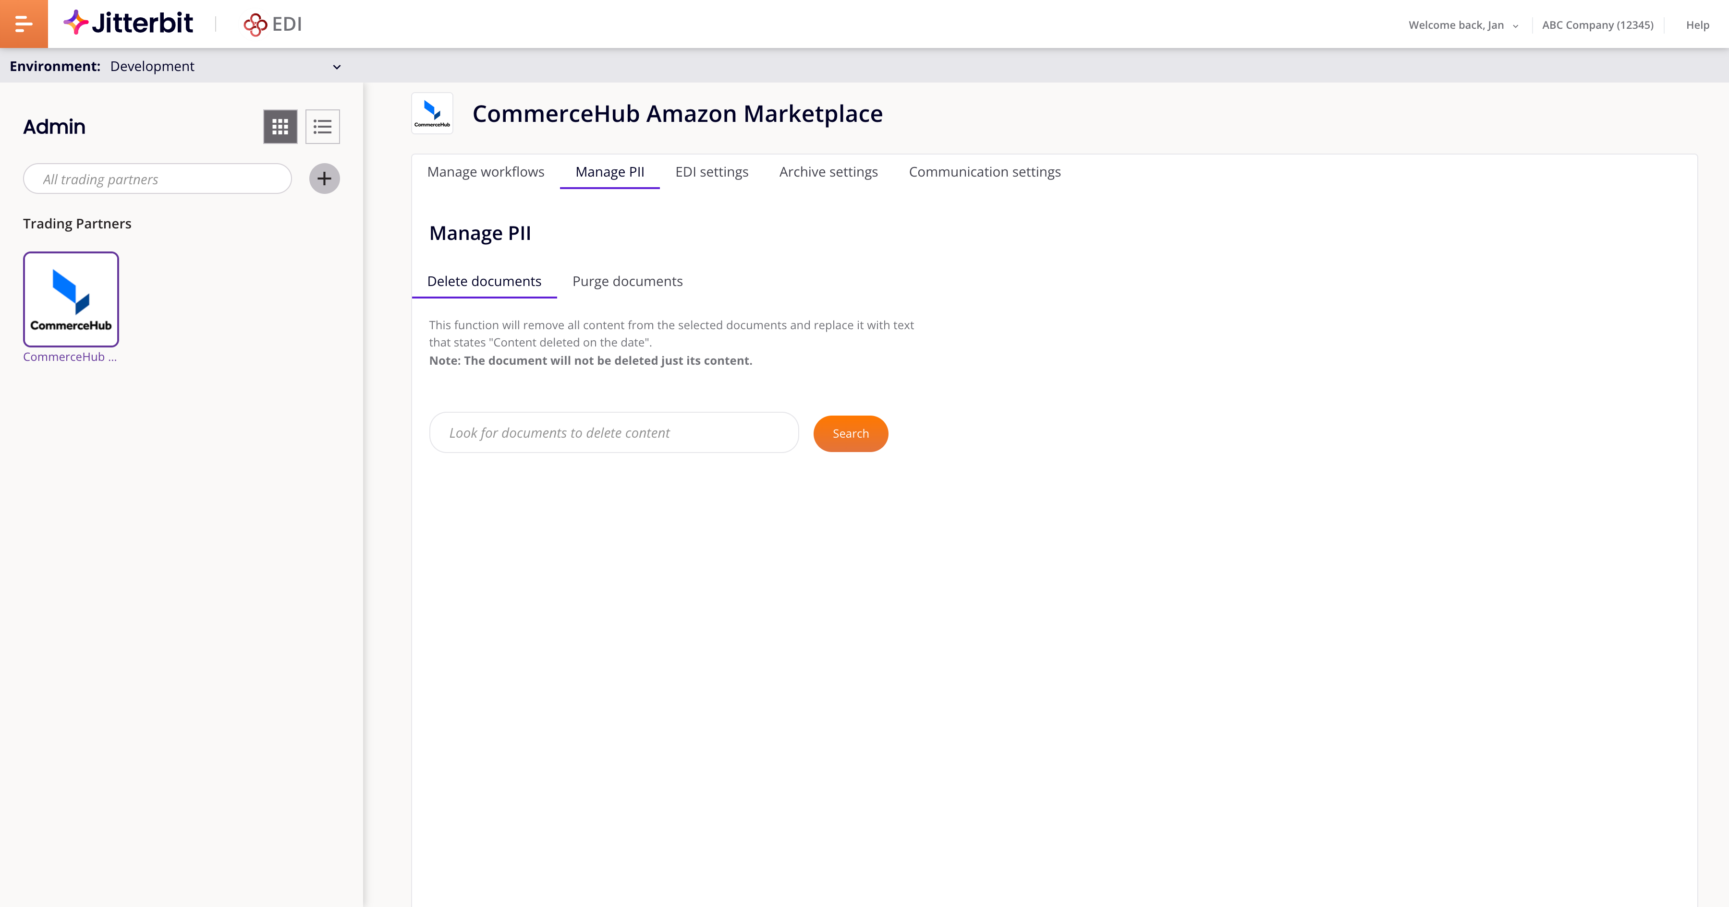The width and height of the screenshot is (1729, 907).
Task: Click the Manage PII heading
Action: 480,233
